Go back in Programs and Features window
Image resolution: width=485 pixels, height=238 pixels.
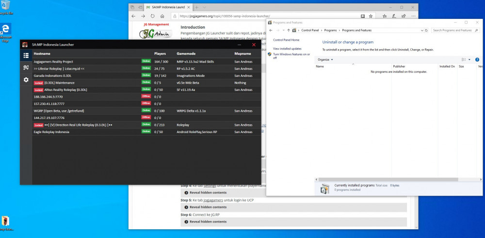(x=271, y=31)
